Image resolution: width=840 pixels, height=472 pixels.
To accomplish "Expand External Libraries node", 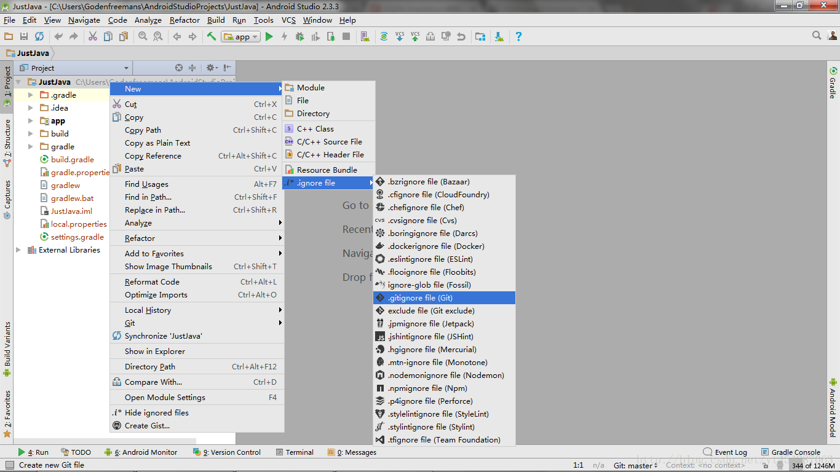I will pos(18,250).
